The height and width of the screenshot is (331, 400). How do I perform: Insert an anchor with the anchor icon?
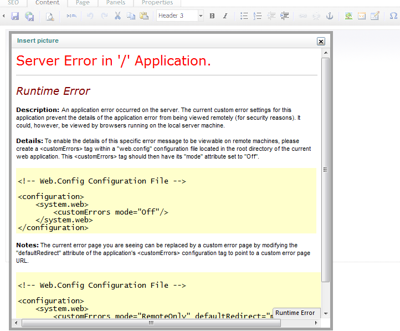pos(329,16)
